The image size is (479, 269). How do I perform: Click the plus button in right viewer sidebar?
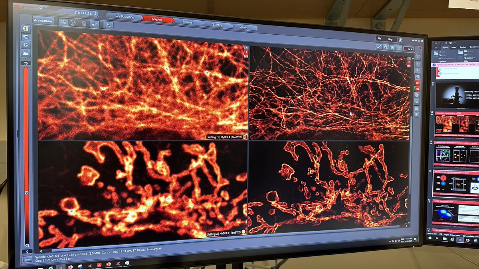pyautogui.click(x=418, y=57)
